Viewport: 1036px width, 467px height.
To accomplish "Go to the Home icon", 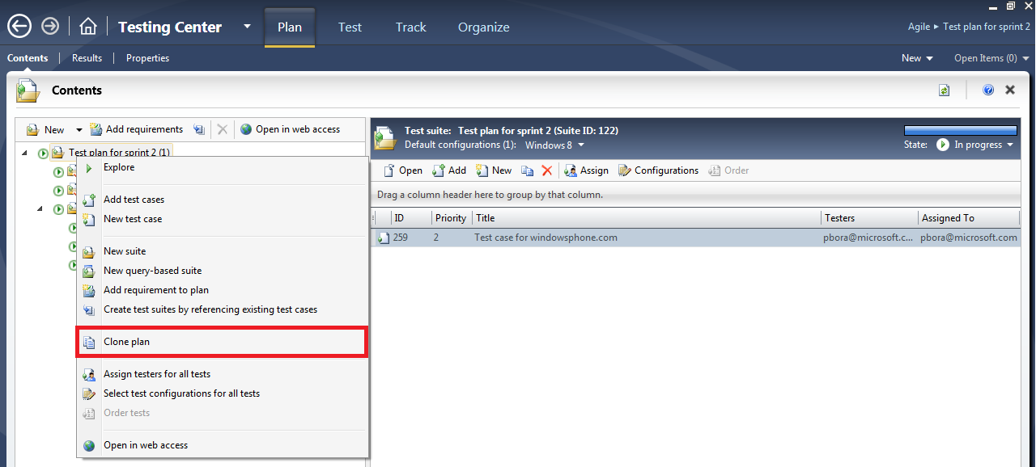I will 87,27.
